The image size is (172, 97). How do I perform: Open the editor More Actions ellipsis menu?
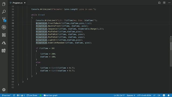click(x=169, y=3)
